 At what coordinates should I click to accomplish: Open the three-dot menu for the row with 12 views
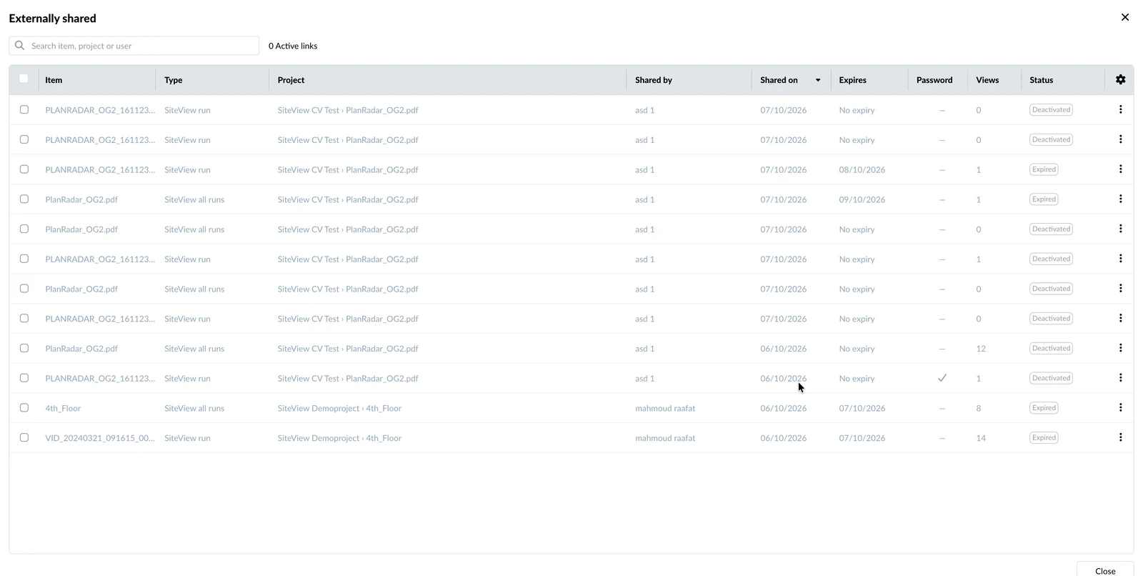pyautogui.click(x=1120, y=348)
